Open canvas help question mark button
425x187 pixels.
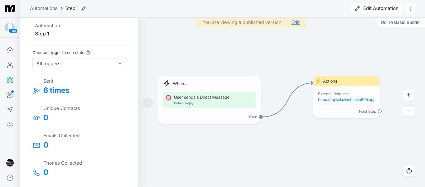(x=409, y=171)
